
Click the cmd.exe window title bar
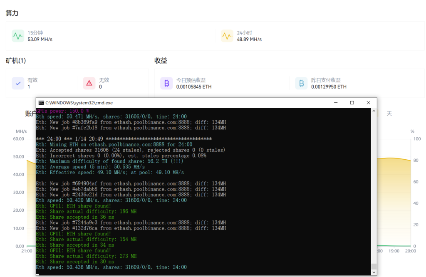(x=187, y=103)
